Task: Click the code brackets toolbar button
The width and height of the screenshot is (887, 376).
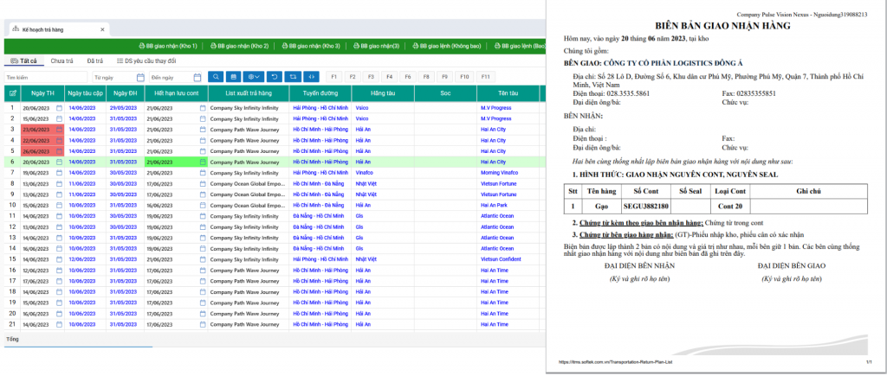Action: [313, 77]
